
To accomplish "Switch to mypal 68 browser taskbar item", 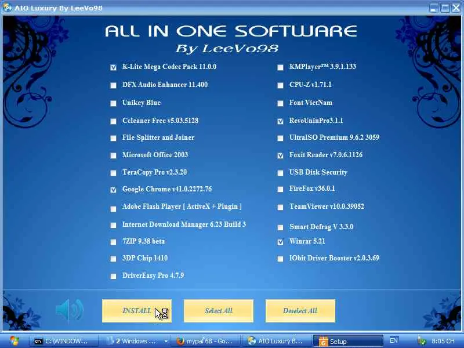I will click(x=206, y=341).
